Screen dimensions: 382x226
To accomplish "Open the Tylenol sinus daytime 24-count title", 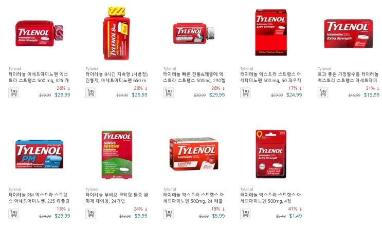I will (x=117, y=198).
